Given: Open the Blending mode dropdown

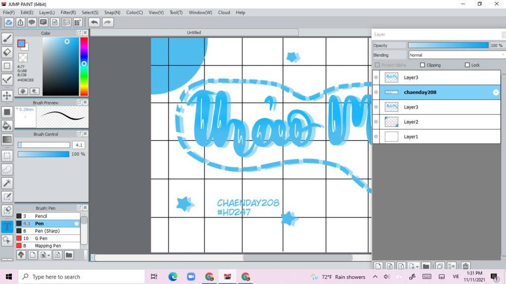Looking at the screenshot, I should tap(457, 55).
